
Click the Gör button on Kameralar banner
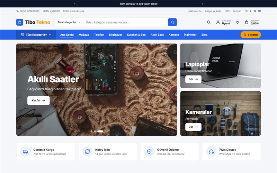tap(193, 127)
